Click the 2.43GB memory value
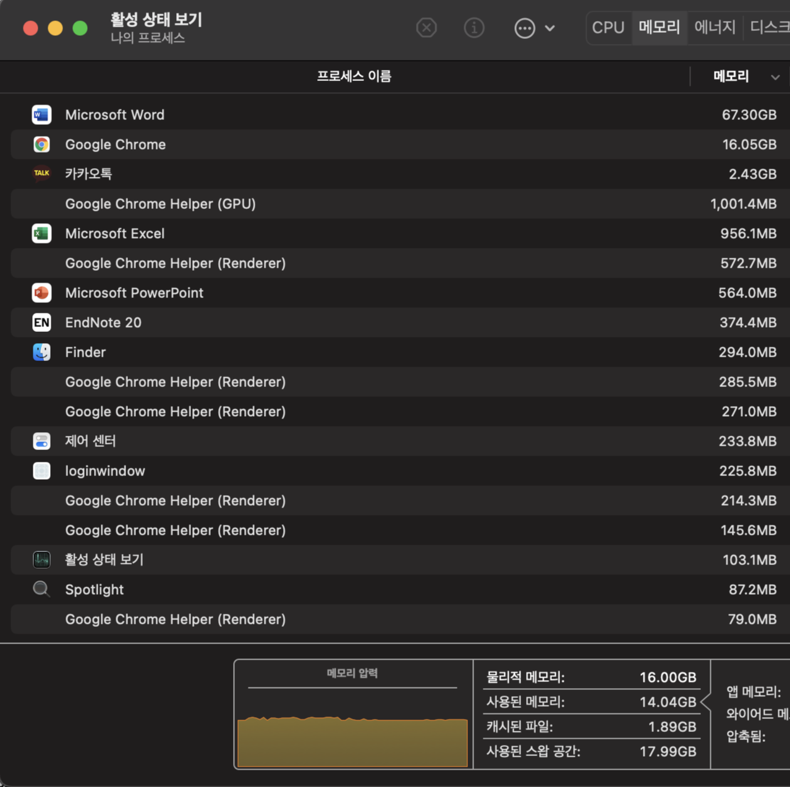Screen dimensions: 790x787 coord(752,174)
